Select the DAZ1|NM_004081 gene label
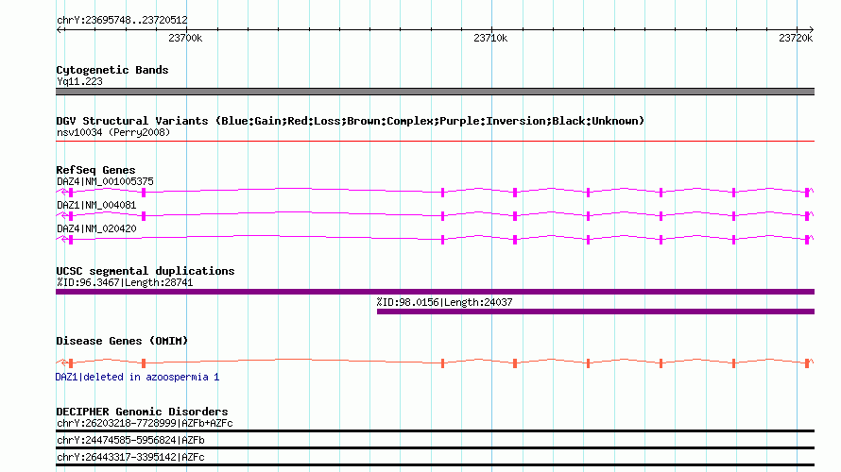 tap(96, 205)
